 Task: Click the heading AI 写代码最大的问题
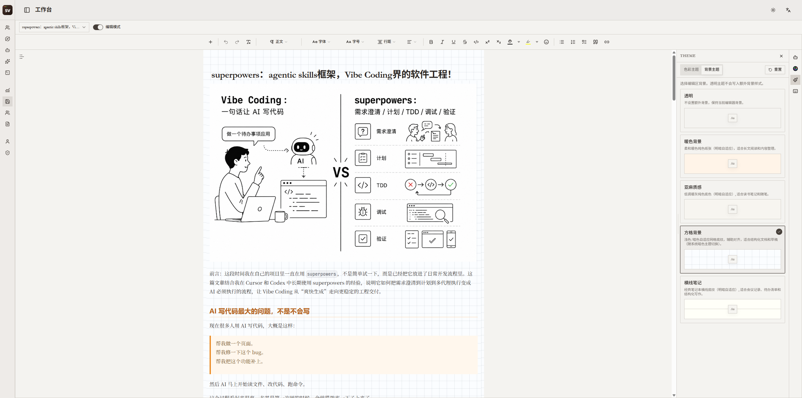pos(259,311)
